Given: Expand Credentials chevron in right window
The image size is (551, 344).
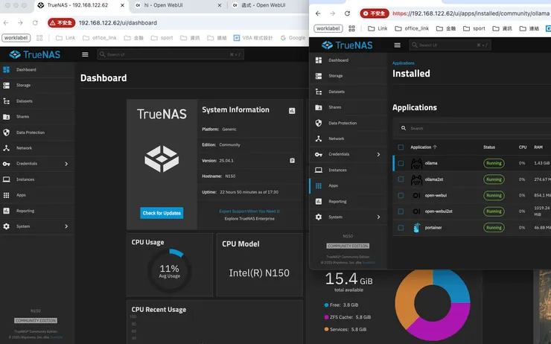Looking at the screenshot, I should [378, 154].
